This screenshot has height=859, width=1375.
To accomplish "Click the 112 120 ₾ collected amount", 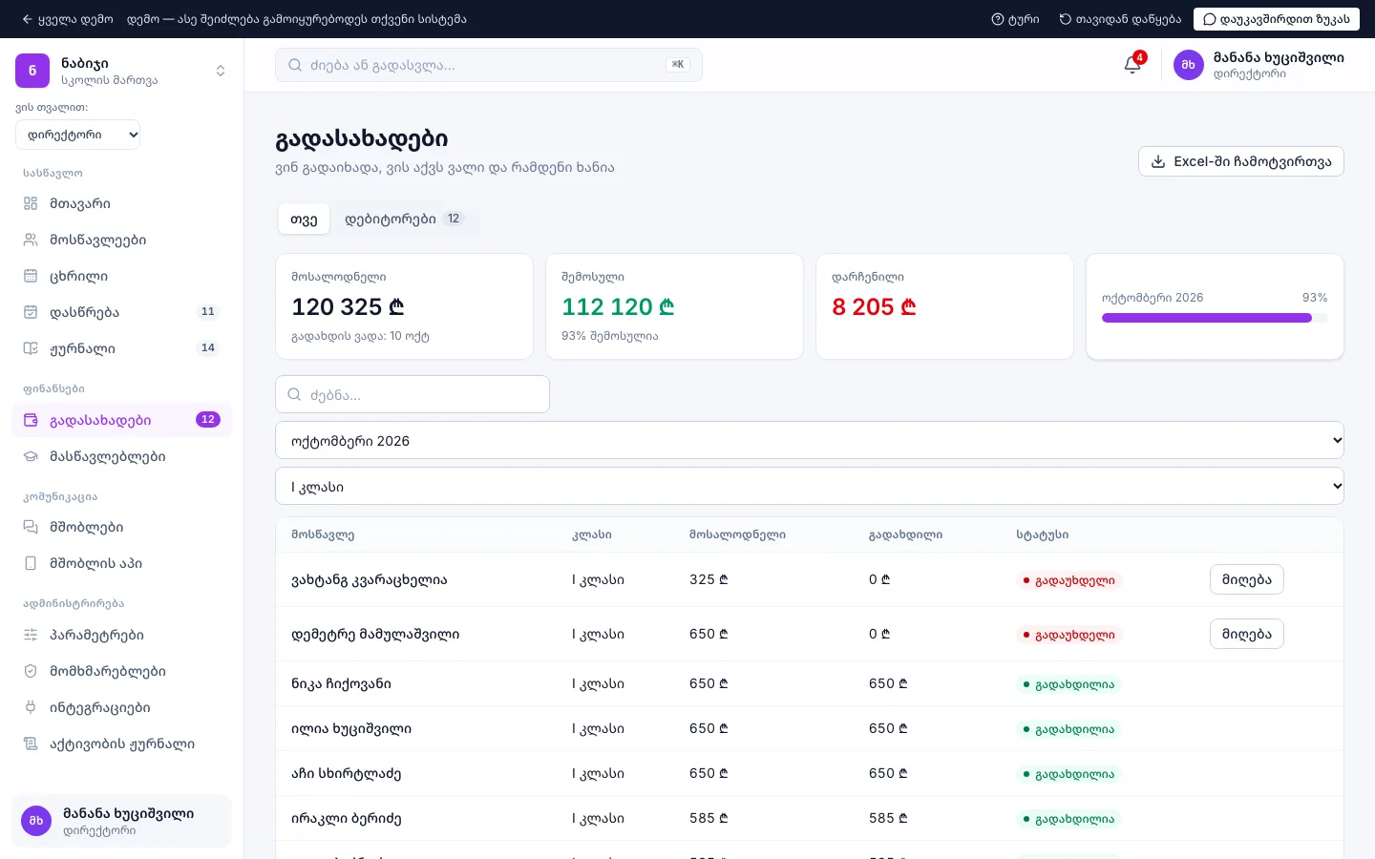I will [618, 306].
